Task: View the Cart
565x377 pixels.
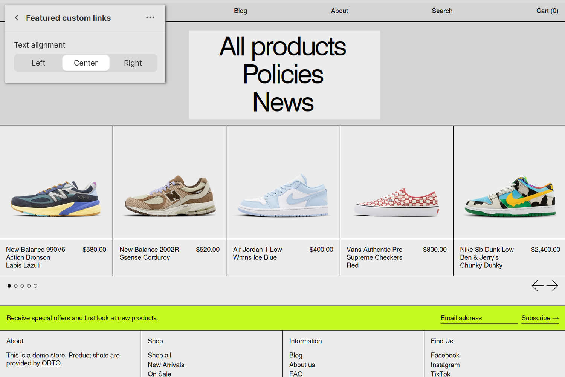Action: (x=547, y=11)
